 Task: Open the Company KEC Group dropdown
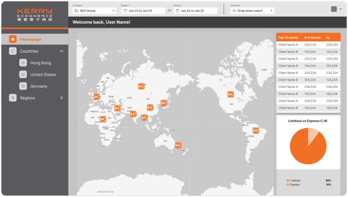(x=94, y=11)
